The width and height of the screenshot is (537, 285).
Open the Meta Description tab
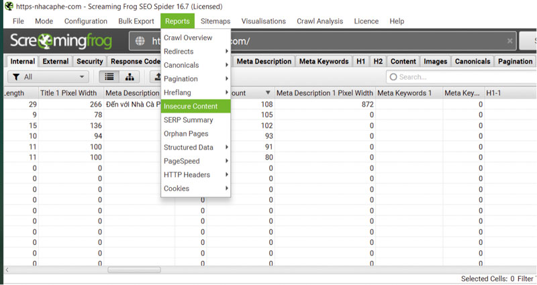tap(264, 62)
